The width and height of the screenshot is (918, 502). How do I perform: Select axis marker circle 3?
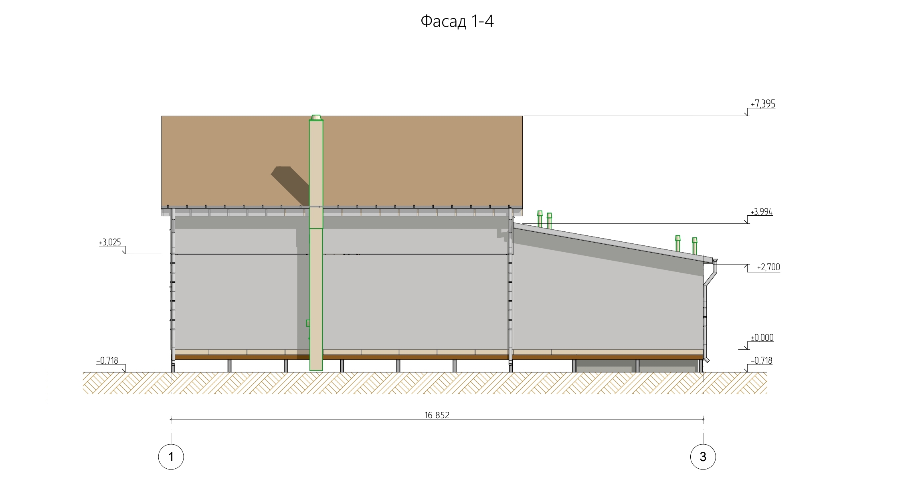point(703,456)
